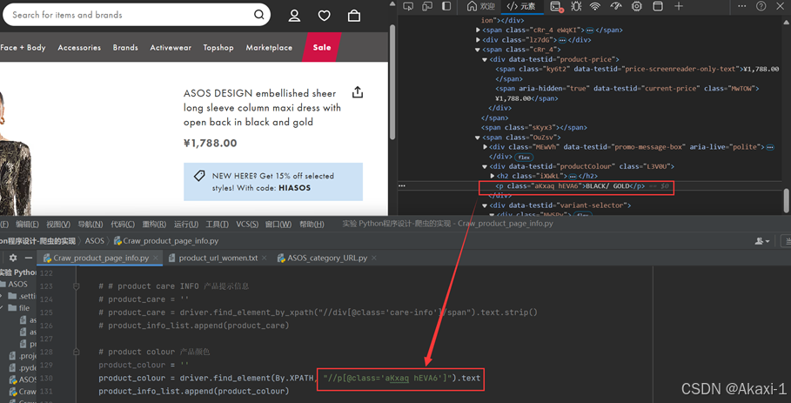This screenshot has width=791, height=403.
Task: Go to the Sale section link
Action: pos(322,47)
